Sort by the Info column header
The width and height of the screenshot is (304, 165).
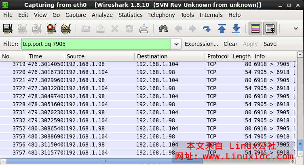coord(274,56)
